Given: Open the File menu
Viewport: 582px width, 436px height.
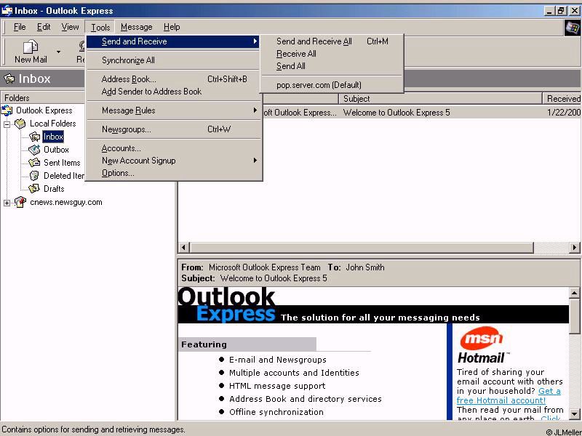Looking at the screenshot, I should click(20, 27).
